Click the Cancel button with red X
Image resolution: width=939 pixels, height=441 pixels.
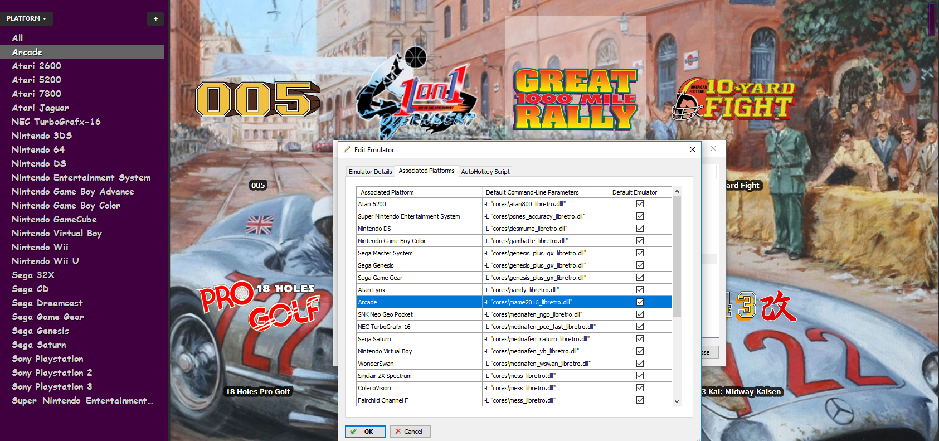tap(410, 432)
